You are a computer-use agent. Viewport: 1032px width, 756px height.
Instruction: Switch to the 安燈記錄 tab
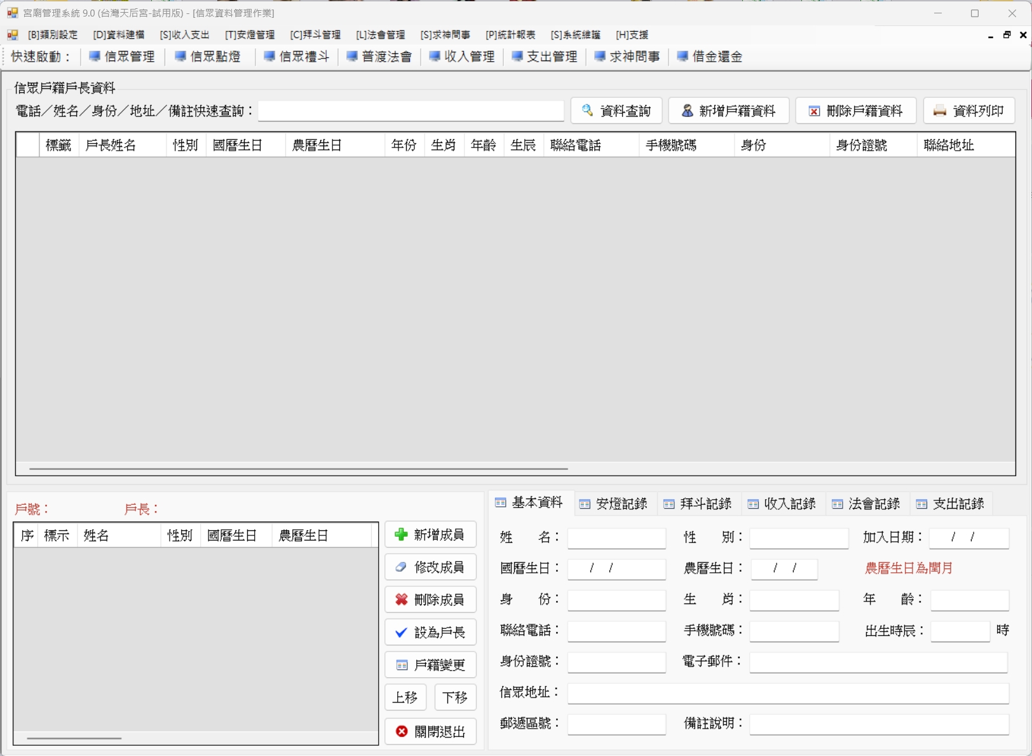point(613,504)
